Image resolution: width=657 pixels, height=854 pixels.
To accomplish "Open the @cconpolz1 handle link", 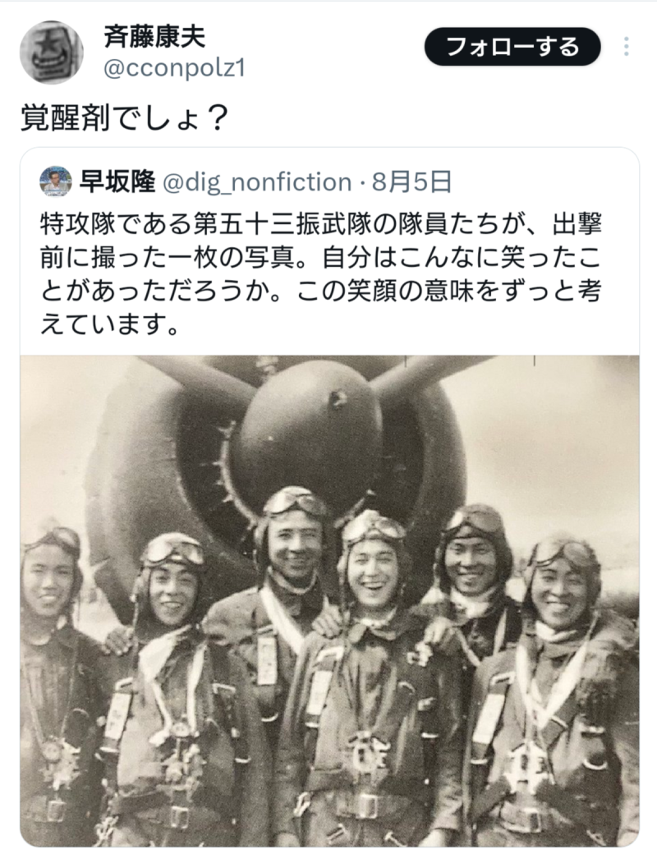I will tap(173, 69).
